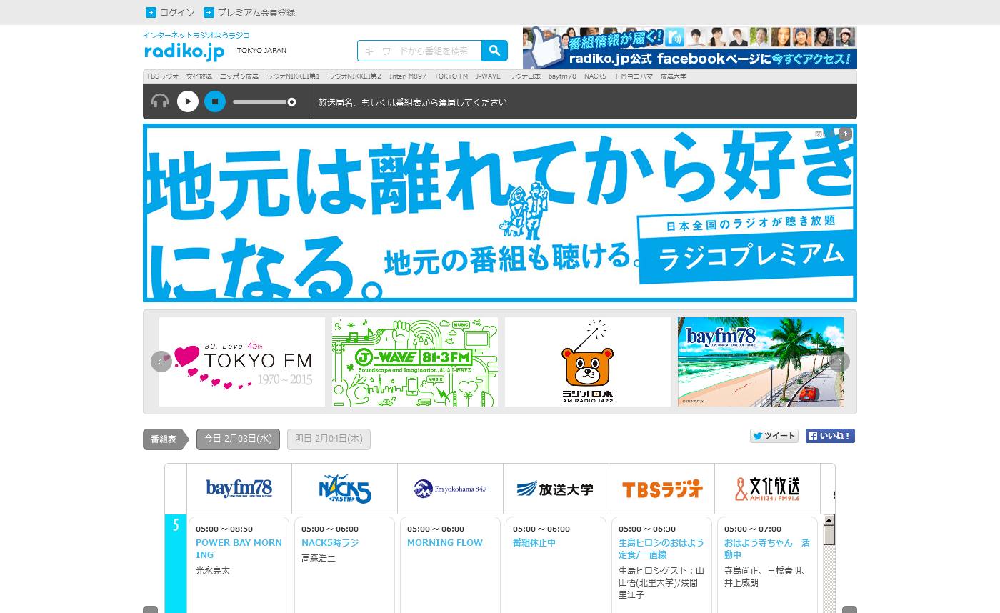1000x613 pixels.
Task: Show previous stations with carousel left arrow
Action: point(161,362)
